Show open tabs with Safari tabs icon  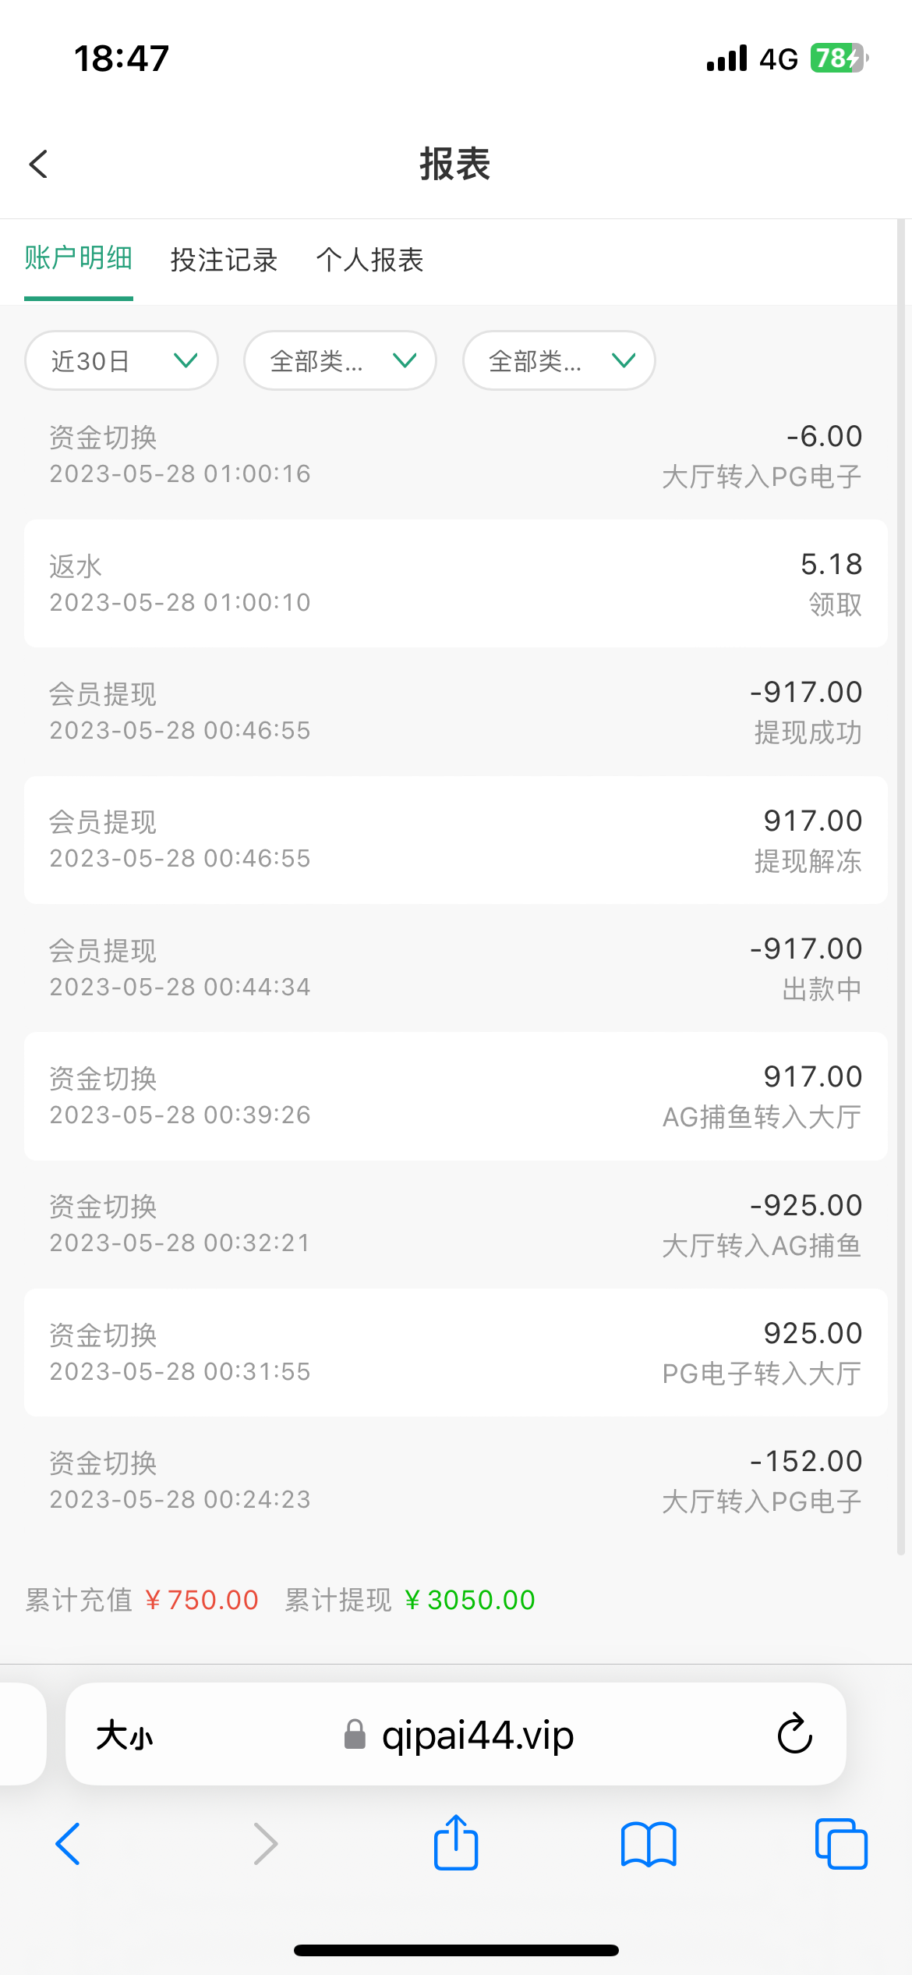pos(840,1845)
